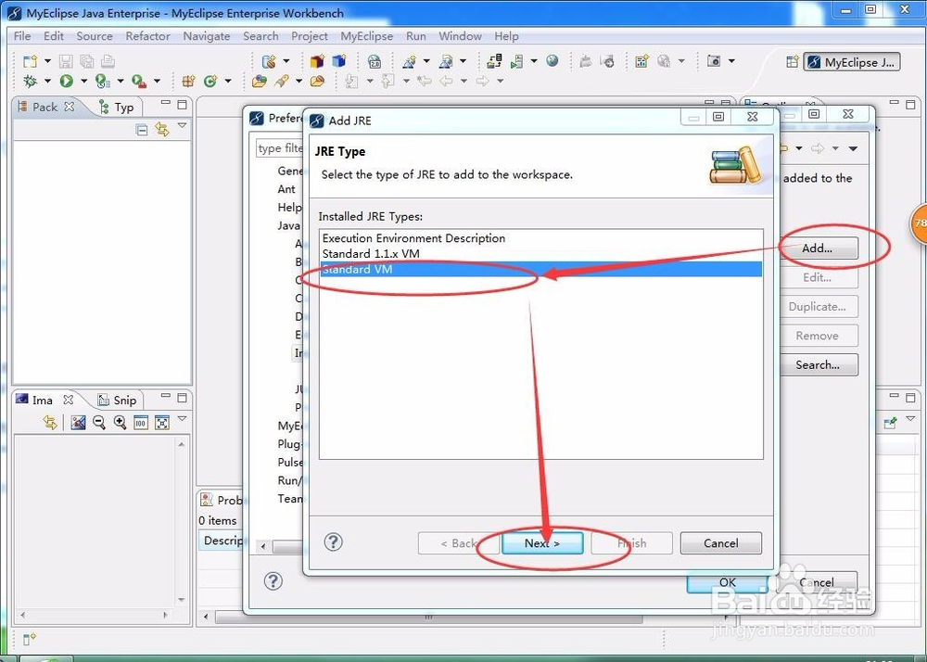The width and height of the screenshot is (927, 662).
Task: Open the Run dropdown arrow
Action: click(83, 81)
